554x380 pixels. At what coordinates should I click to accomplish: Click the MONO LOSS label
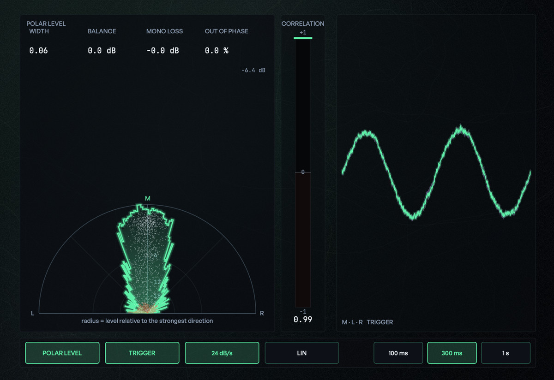coord(165,31)
